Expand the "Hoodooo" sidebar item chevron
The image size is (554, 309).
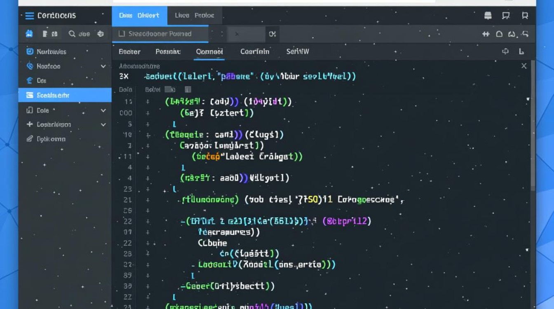point(103,66)
